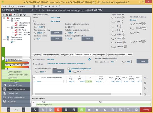The image size is (153, 113).
Task: Open the undo history dropdown arrow
Action: [x=50, y=6]
